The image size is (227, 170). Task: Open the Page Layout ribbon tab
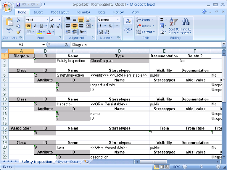click(x=60, y=12)
